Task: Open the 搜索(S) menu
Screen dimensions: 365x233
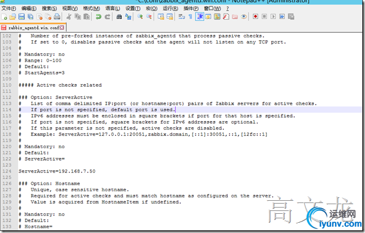Action: tap(49, 8)
